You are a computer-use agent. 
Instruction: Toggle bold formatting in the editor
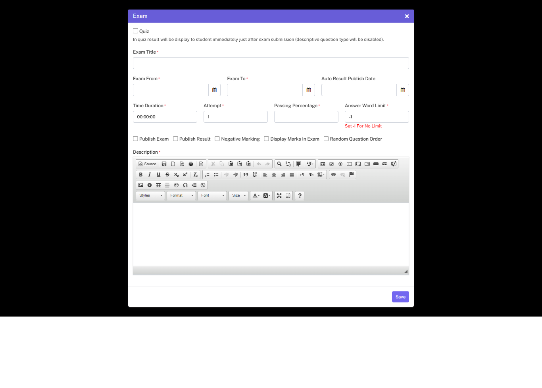141,175
